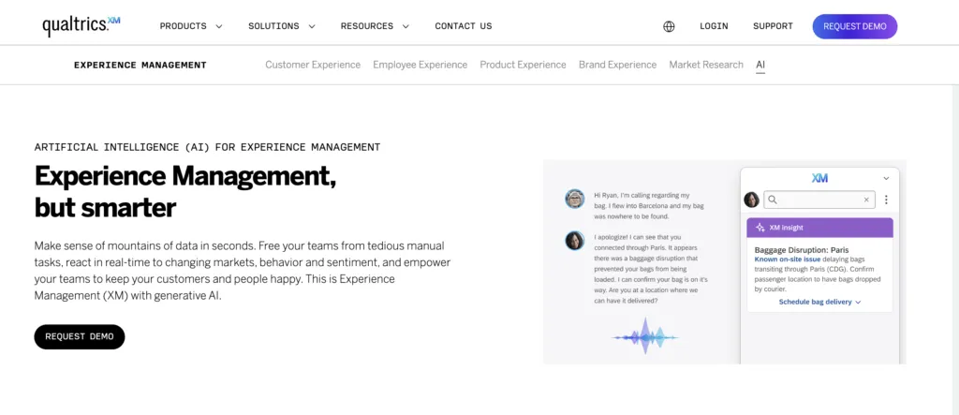Open the Employee Experience tab
Image resolution: width=959 pixels, height=415 pixels.
[x=420, y=65]
